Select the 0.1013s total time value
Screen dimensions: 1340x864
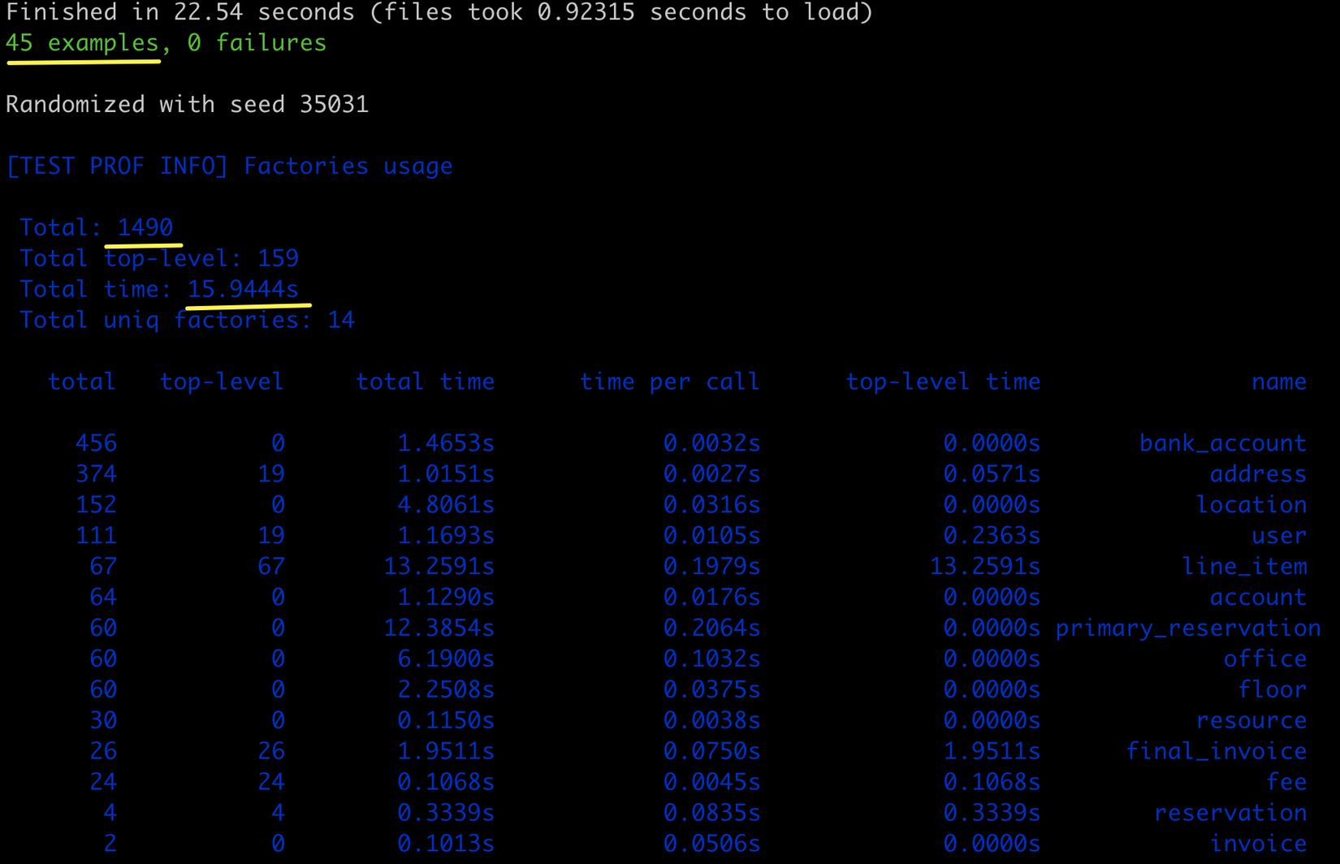[x=446, y=845]
